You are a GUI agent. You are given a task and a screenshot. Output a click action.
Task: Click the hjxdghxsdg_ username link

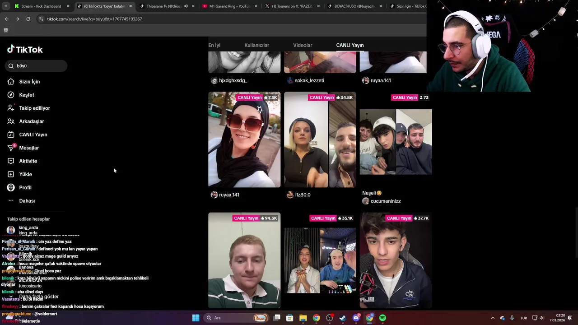click(x=233, y=80)
